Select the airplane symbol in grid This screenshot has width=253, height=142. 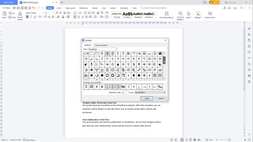pyautogui.click(x=107, y=64)
